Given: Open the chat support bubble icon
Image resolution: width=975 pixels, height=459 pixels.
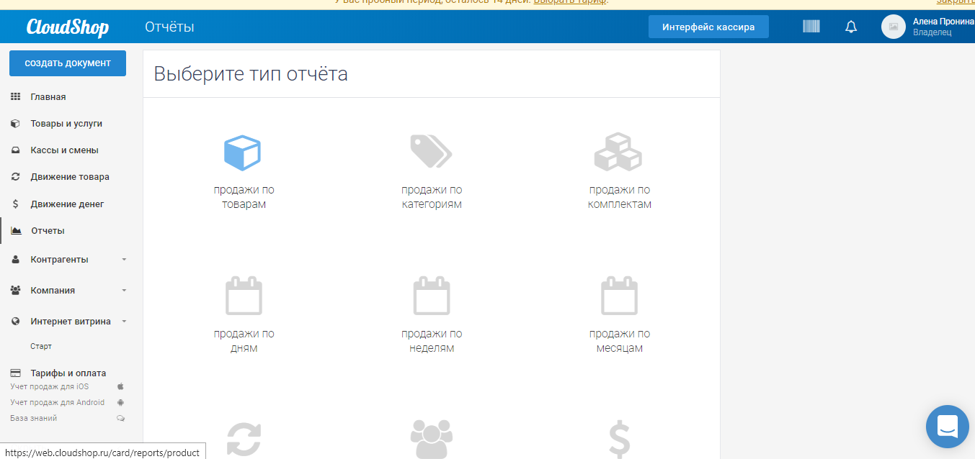Looking at the screenshot, I should coord(947,427).
